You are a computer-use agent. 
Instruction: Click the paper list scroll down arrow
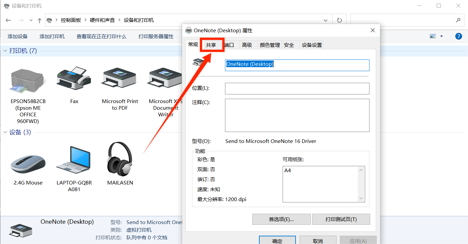tap(361, 198)
